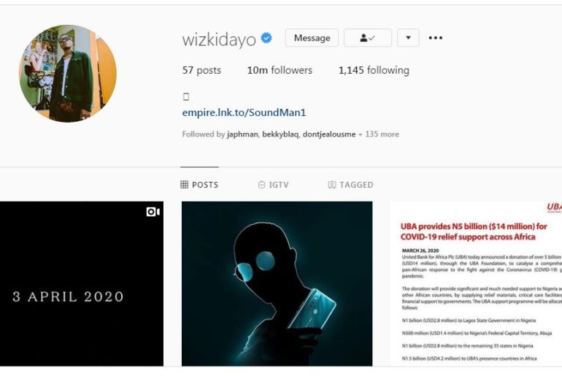This screenshot has width=562, height=376.
Task: Open the UBA COVID-19 relief post
Action: [477, 283]
